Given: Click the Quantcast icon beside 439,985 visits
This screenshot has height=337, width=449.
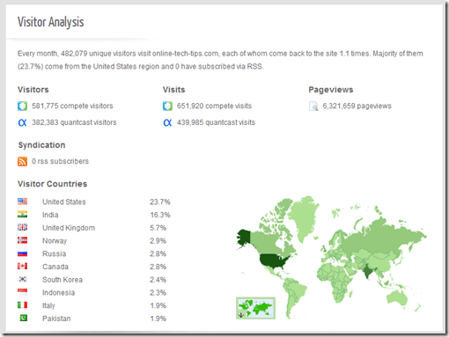Looking at the screenshot, I should click(167, 122).
